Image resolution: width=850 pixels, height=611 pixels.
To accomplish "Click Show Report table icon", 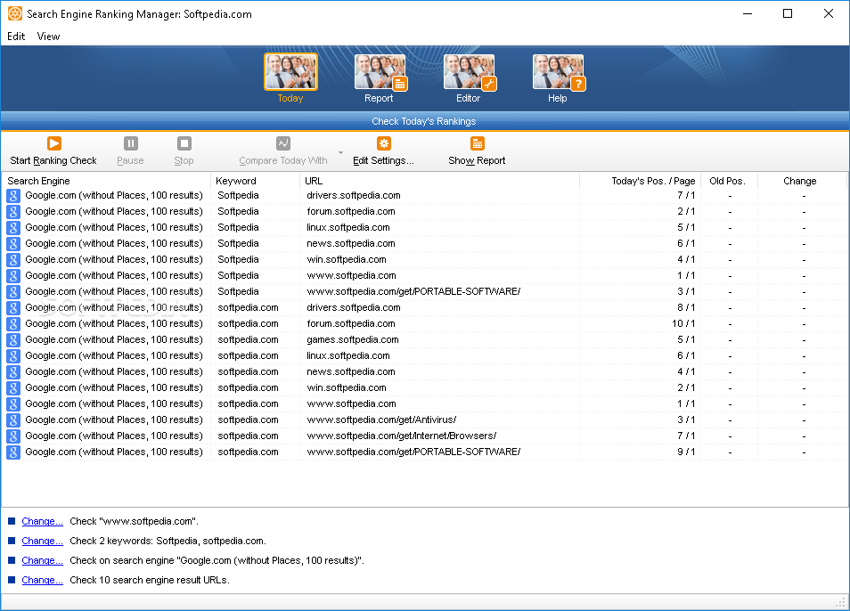I will click(477, 143).
